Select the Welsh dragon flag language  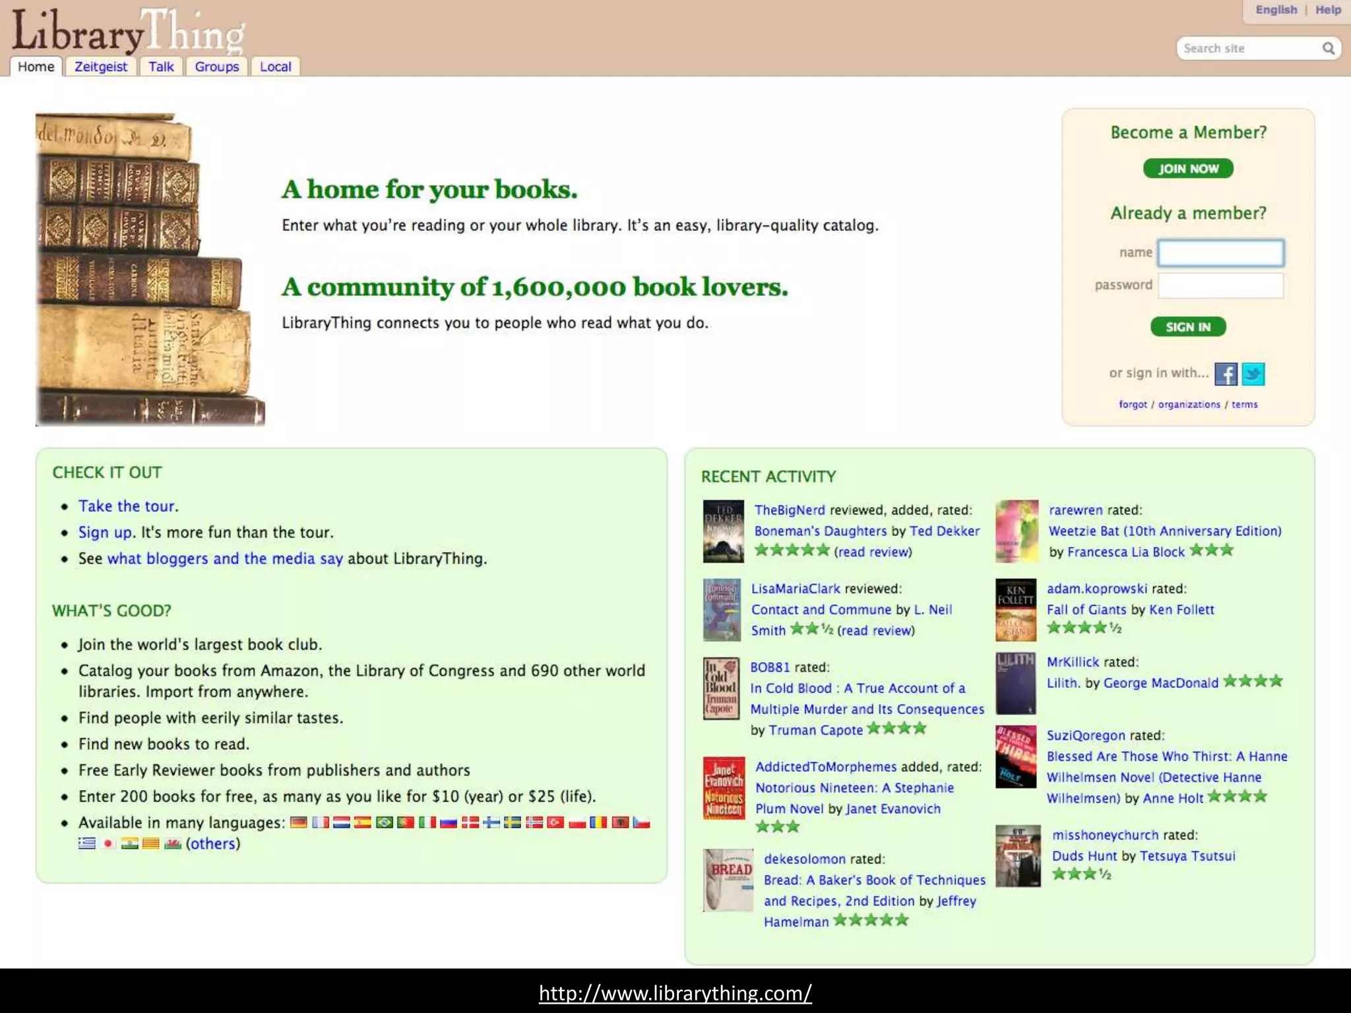pyautogui.click(x=173, y=844)
